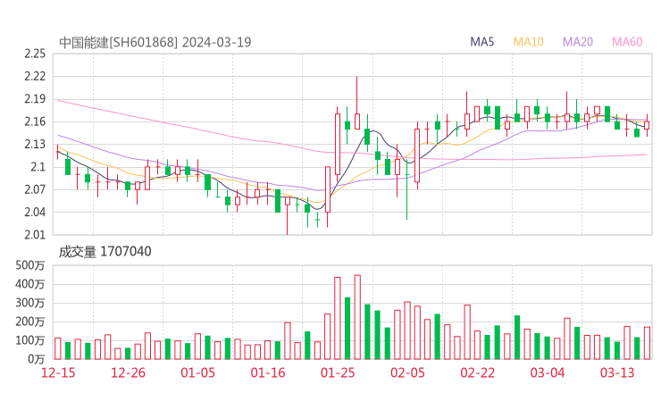
Task: Click the chart title 中国能建[SH601868] 2024-03-19
Action: (155, 42)
